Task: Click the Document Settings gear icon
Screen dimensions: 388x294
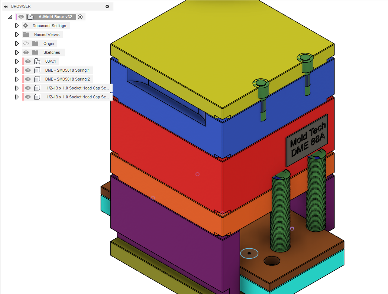Action: click(26, 26)
